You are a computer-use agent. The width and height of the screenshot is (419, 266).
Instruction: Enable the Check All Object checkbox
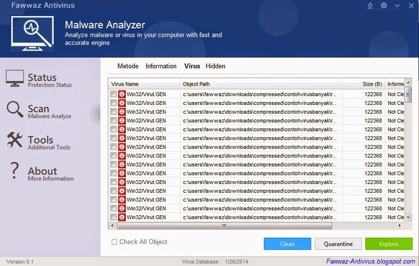click(x=114, y=242)
